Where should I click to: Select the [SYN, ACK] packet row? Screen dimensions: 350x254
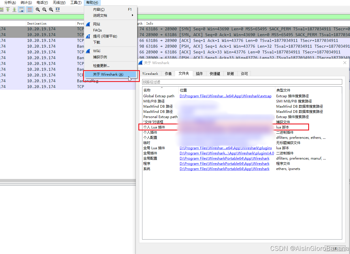tap(175, 35)
